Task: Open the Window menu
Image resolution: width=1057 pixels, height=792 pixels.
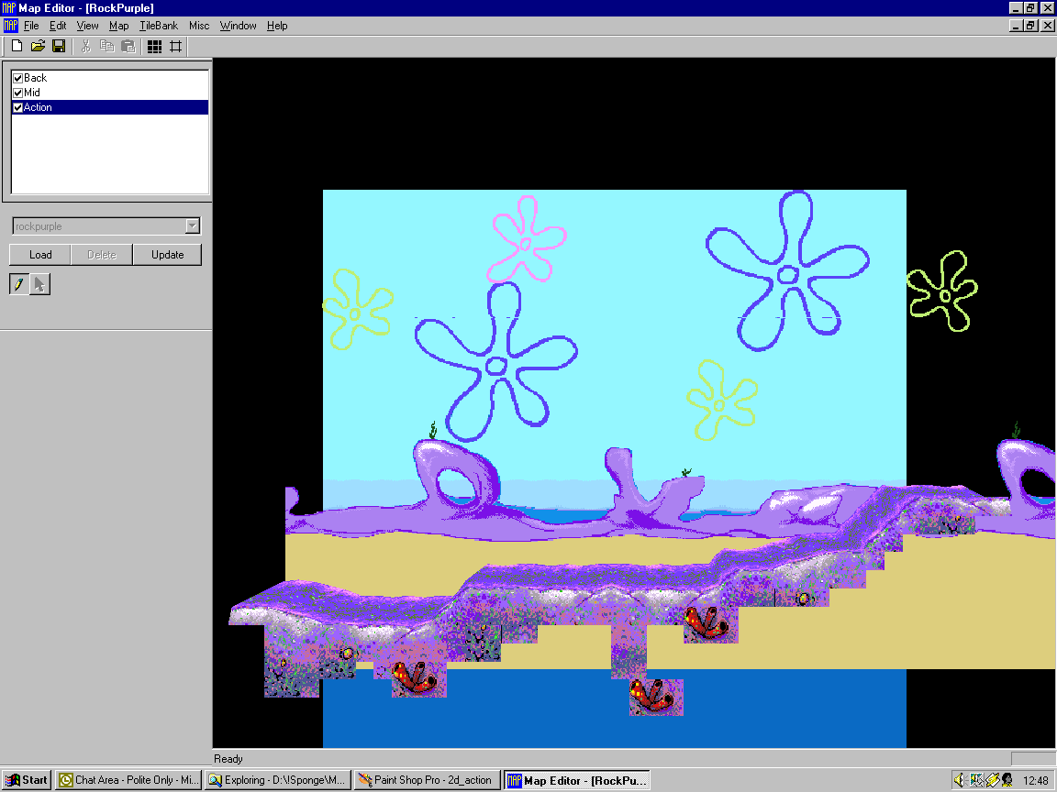Action: (x=238, y=26)
